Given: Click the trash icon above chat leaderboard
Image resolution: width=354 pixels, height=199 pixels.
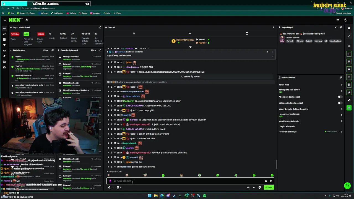Looking at the screenshot, I should pyautogui.click(x=134, y=33).
